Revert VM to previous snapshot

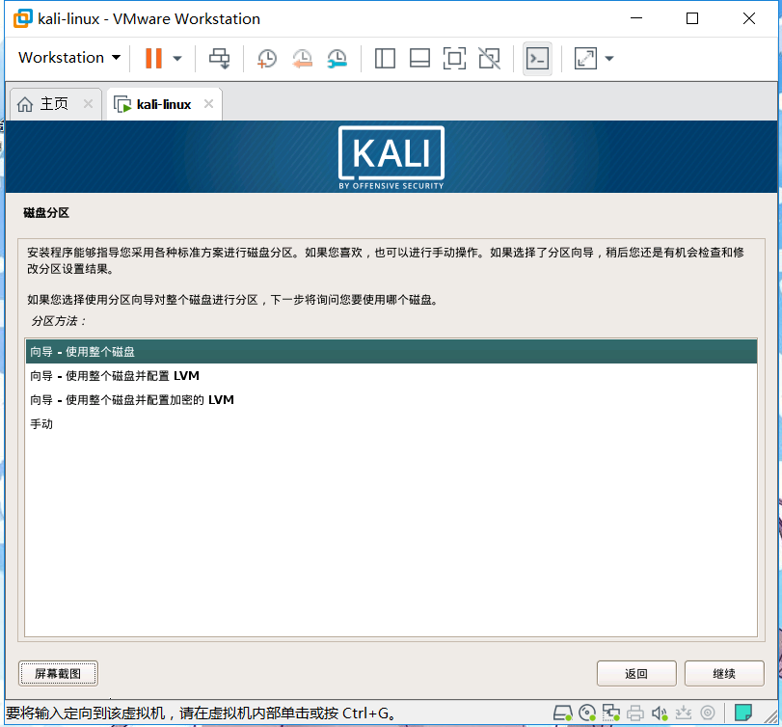pyautogui.click(x=302, y=59)
